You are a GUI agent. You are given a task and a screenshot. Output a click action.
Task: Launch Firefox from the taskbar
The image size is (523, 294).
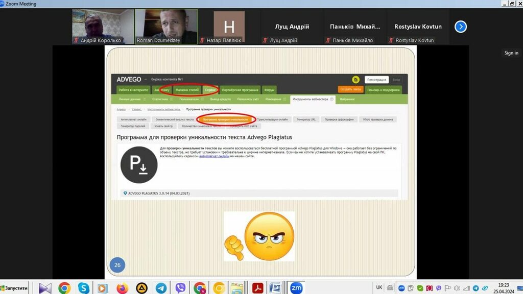click(122, 288)
